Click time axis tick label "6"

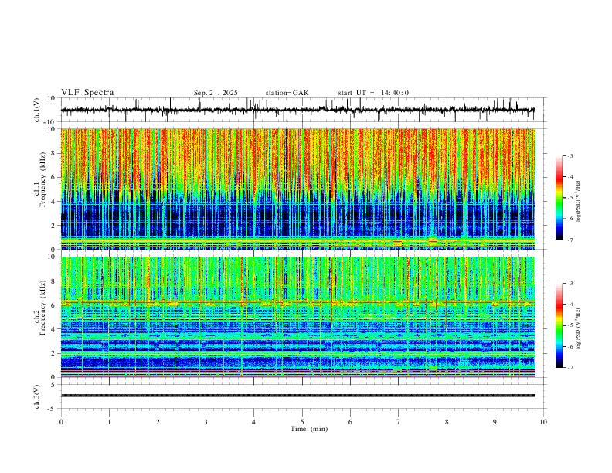tap(350, 422)
